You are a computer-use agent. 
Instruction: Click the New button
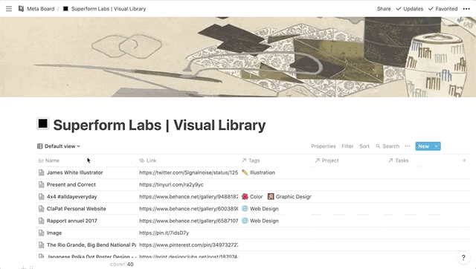[x=424, y=146]
